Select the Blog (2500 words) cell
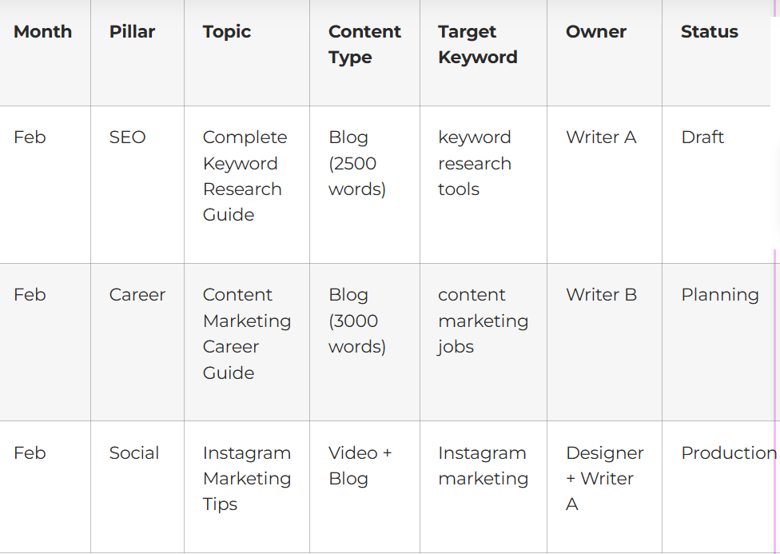Viewport: 780px width, 554px height. pos(357,163)
